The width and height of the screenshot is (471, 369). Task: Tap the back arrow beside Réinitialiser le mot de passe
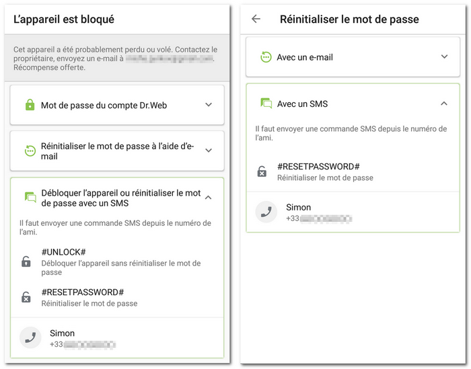[256, 19]
